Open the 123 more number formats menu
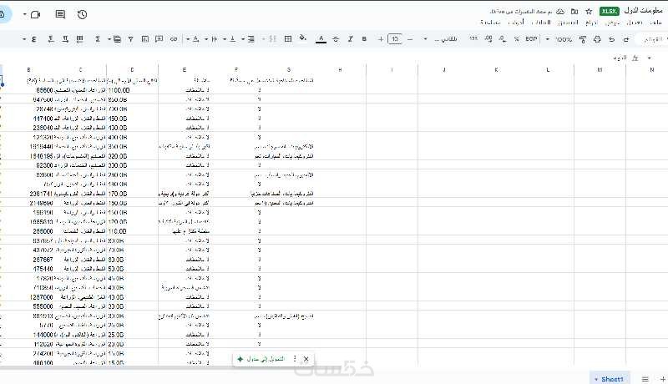Image resolution: width=668 pixels, height=384 pixels. click(x=473, y=38)
